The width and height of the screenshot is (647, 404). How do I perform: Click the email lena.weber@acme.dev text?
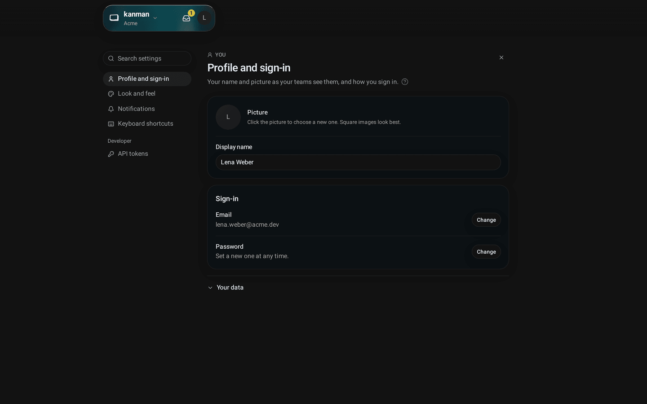pyautogui.click(x=247, y=224)
